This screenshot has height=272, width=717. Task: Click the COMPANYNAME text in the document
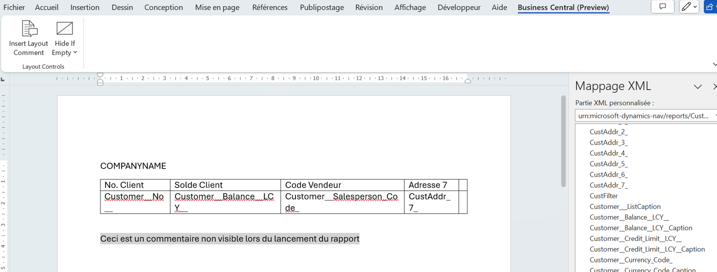coord(133,166)
